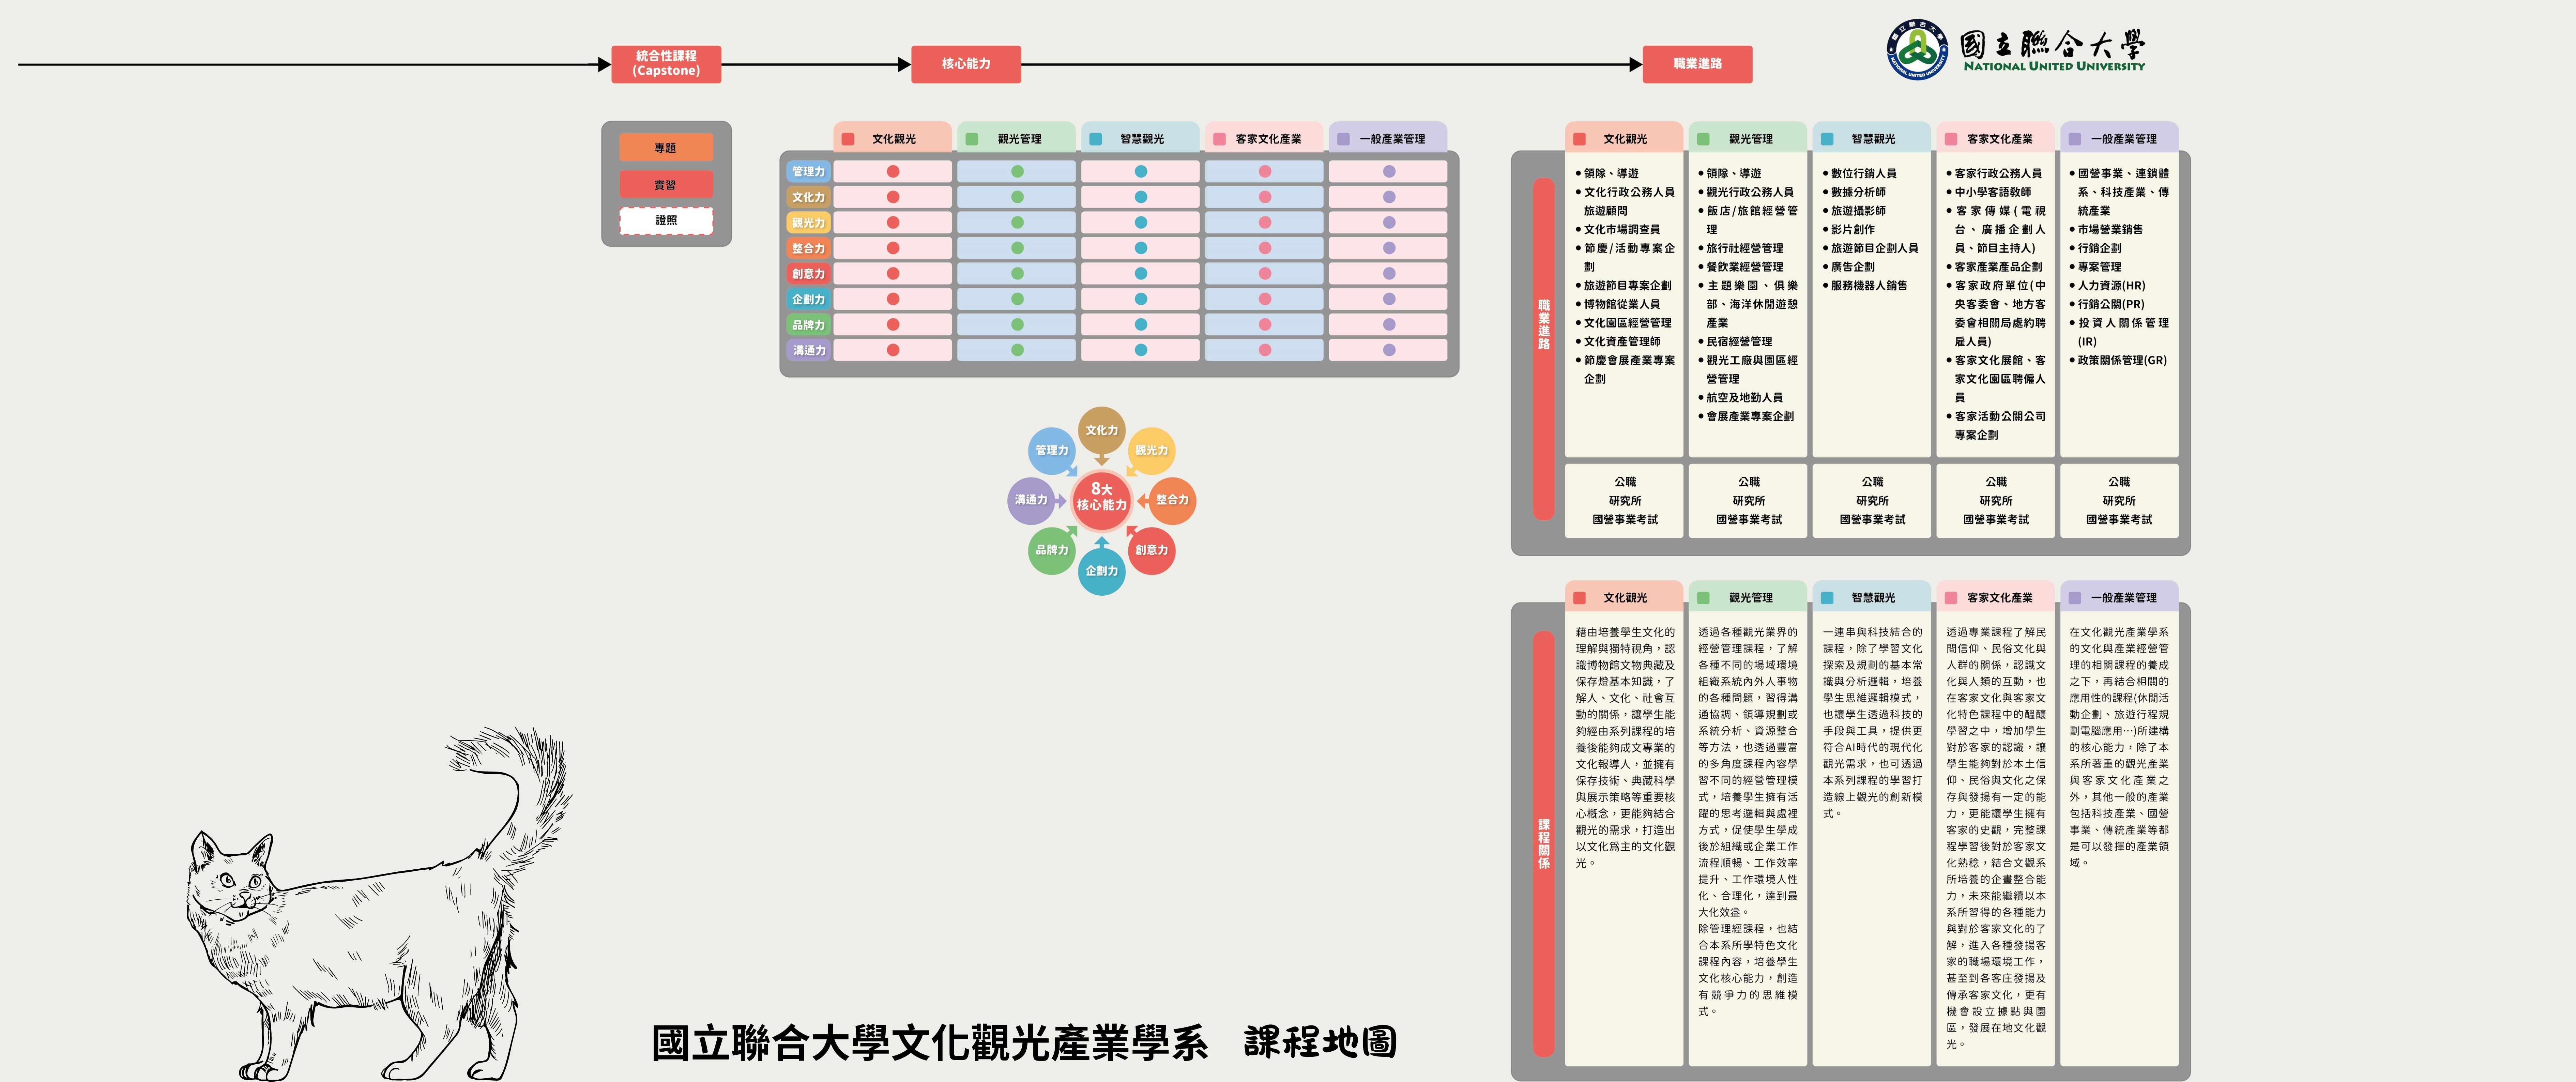Viewport: 2576px width, 1082px height.
Task: Click 博物館從業人員 in the 文化觀光 career list
Action: point(1622,304)
